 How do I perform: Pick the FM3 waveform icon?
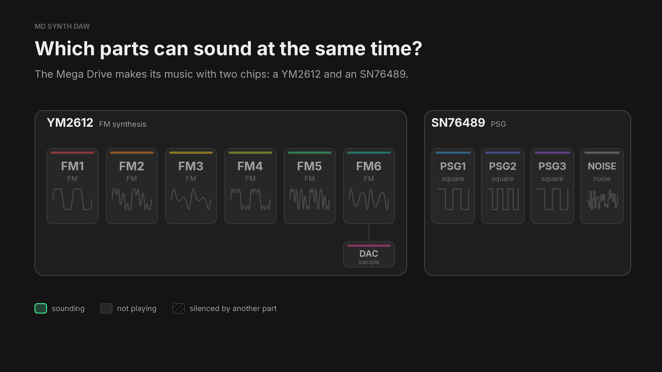(x=191, y=199)
